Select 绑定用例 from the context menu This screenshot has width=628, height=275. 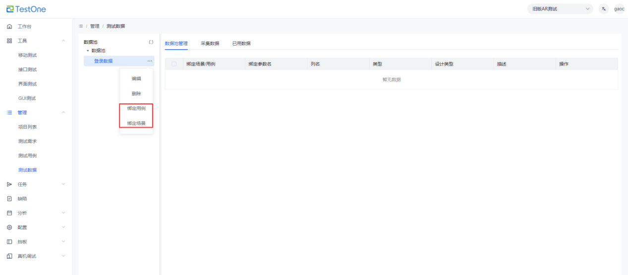(136, 108)
